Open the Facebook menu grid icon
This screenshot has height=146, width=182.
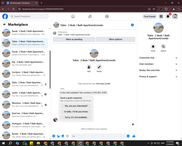[161, 16]
